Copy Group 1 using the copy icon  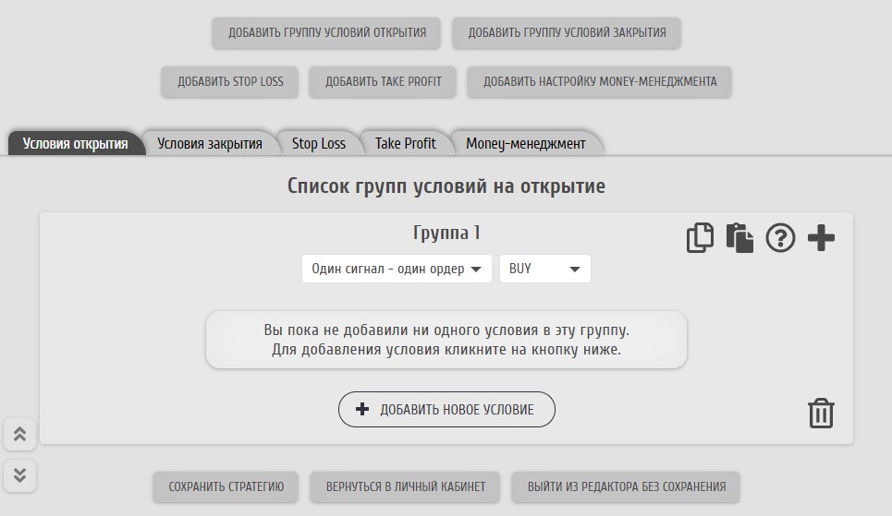click(x=700, y=238)
